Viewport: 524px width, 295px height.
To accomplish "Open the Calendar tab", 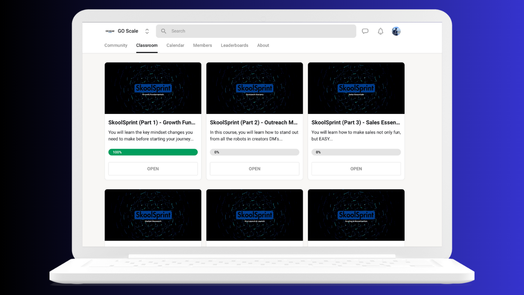I will pyautogui.click(x=175, y=46).
